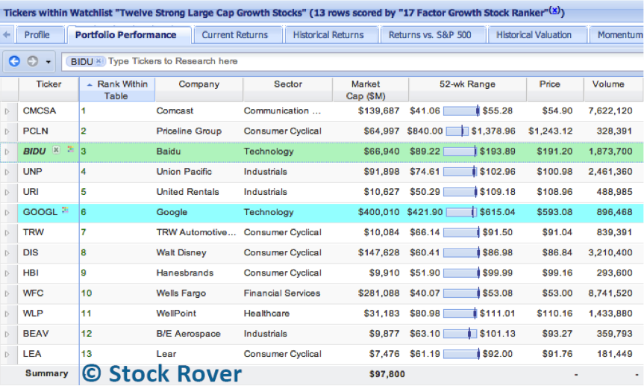
Task: Select the WLP ticker cell
Action: [49, 314]
